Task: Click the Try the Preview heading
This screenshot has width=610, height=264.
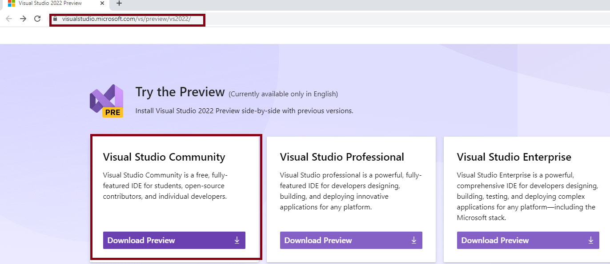Action: 180,92
